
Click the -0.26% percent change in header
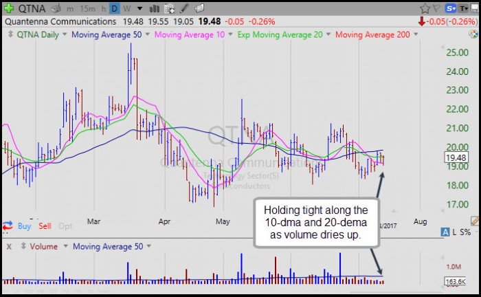261,21
